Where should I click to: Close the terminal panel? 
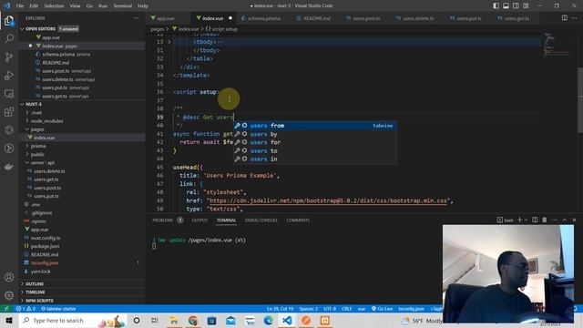click(574, 220)
